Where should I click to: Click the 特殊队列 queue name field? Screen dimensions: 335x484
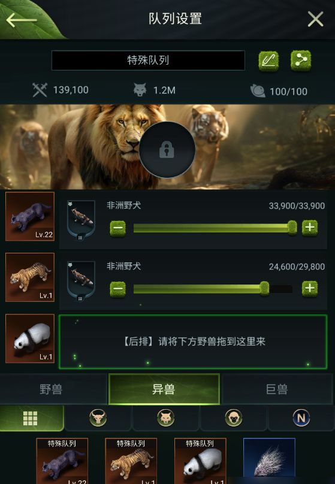pyautogui.click(x=148, y=60)
